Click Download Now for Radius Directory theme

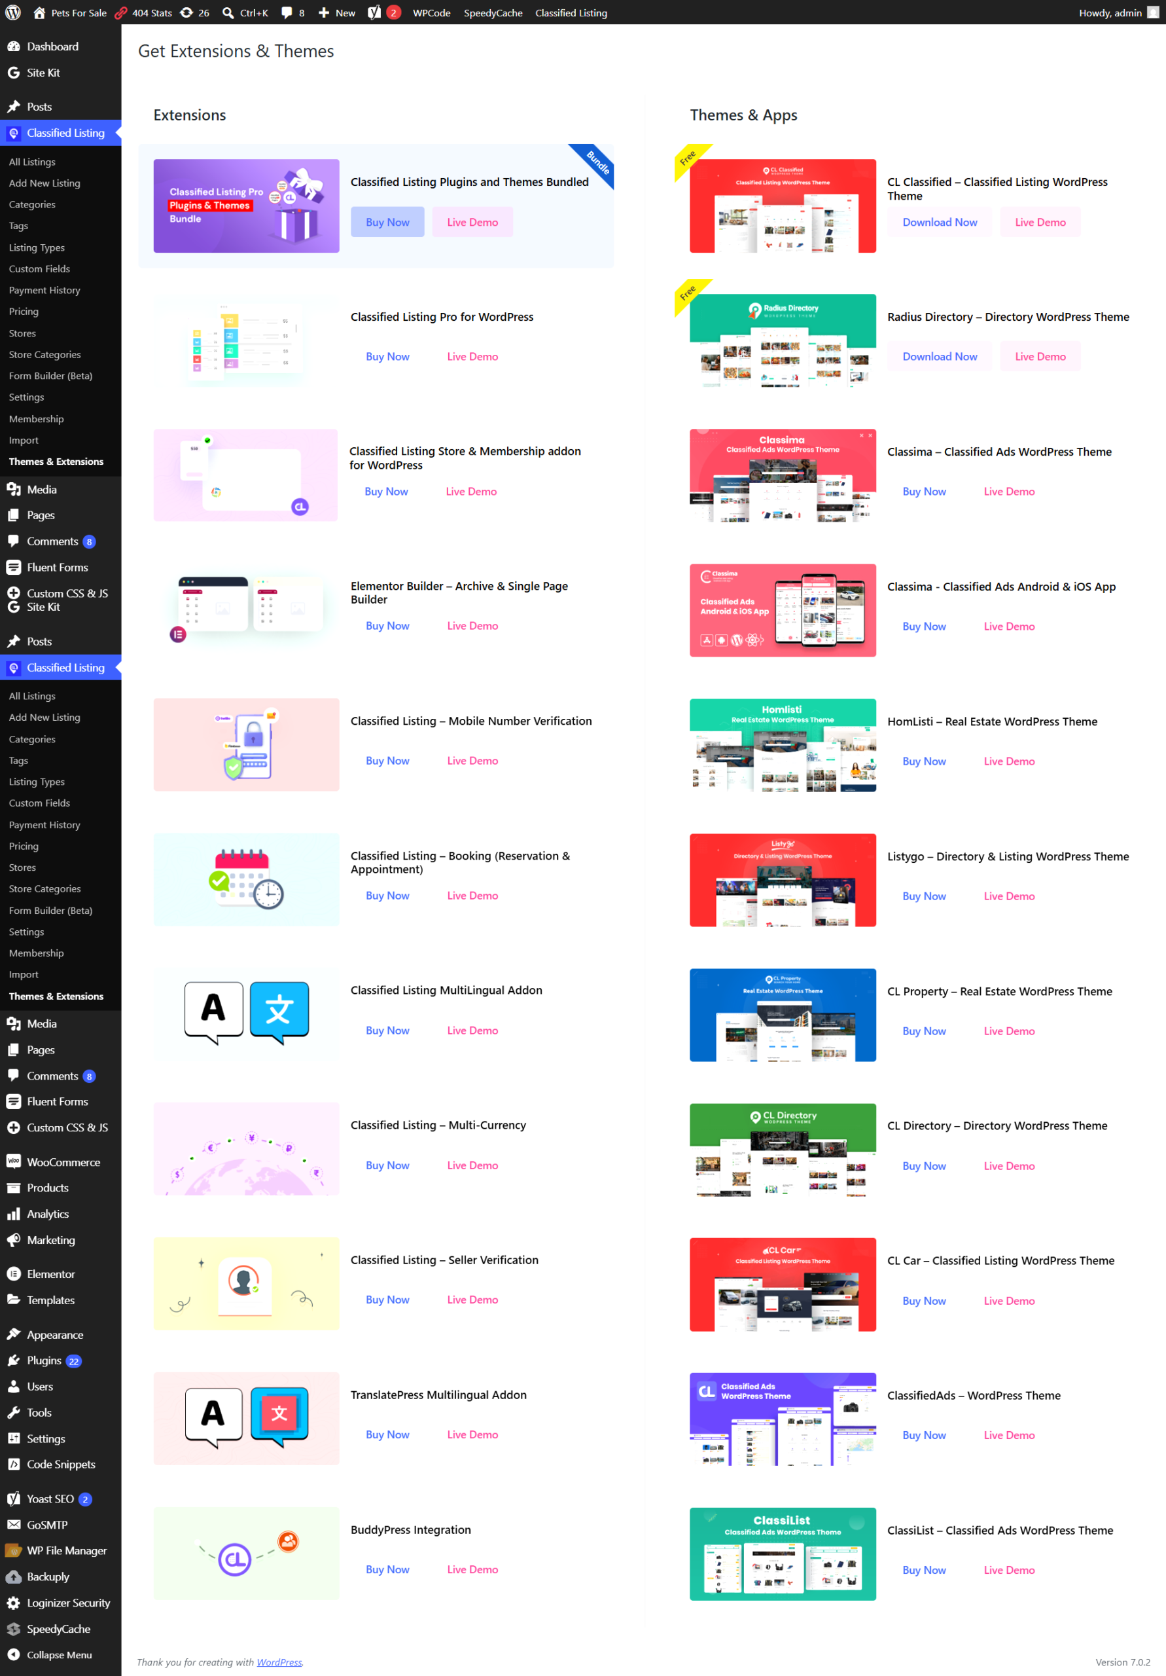(x=939, y=356)
